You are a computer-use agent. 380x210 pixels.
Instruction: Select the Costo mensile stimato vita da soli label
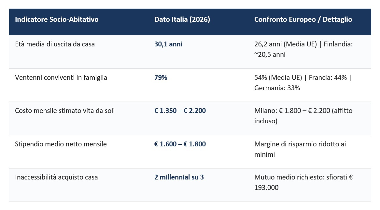[x=65, y=111]
